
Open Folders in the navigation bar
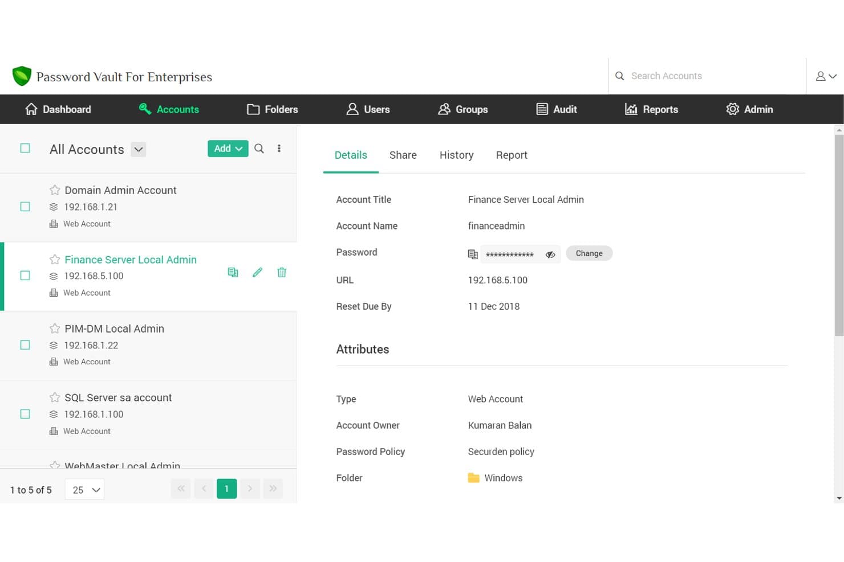click(x=273, y=109)
